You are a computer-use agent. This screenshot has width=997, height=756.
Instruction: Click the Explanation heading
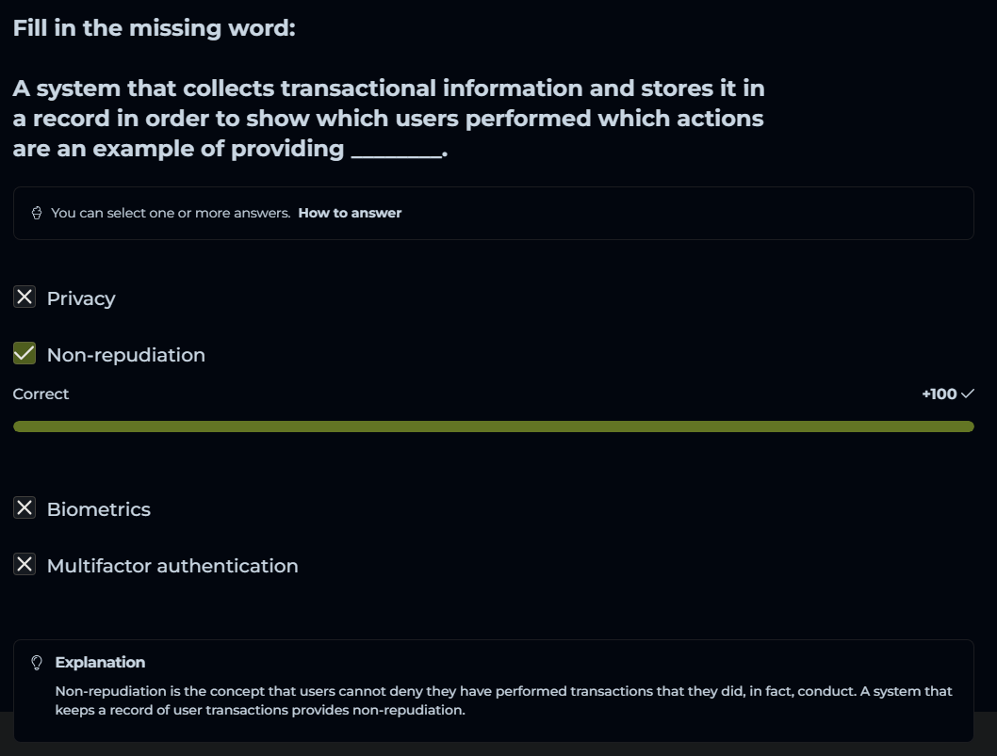100,663
